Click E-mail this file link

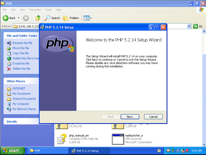pyautogui.click(x=21, y=63)
